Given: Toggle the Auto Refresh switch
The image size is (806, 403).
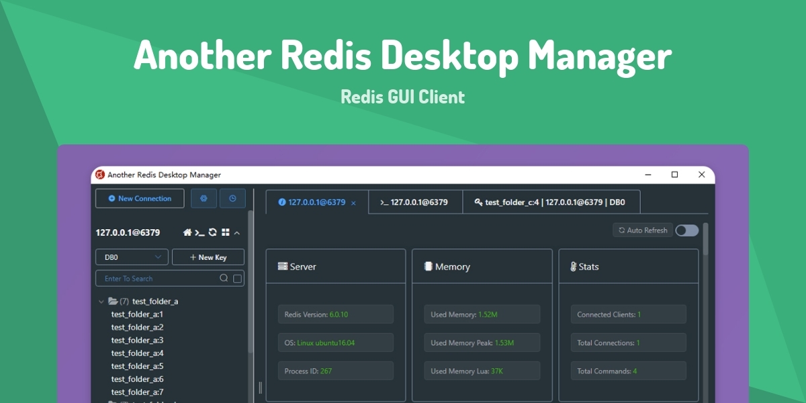Looking at the screenshot, I should (687, 230).
